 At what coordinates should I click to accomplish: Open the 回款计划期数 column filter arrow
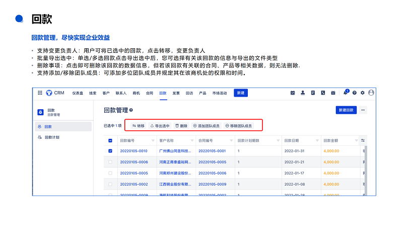(278, 140)
